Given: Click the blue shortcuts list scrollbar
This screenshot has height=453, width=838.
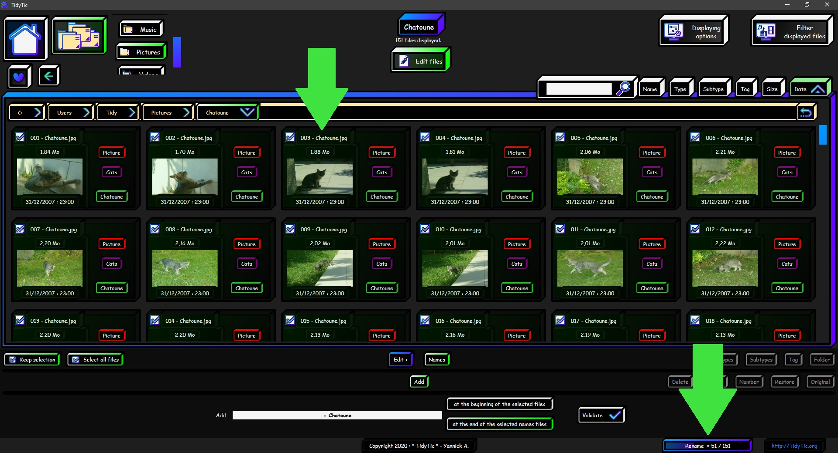Looking at the screenshot, I should tap(177, 52).
